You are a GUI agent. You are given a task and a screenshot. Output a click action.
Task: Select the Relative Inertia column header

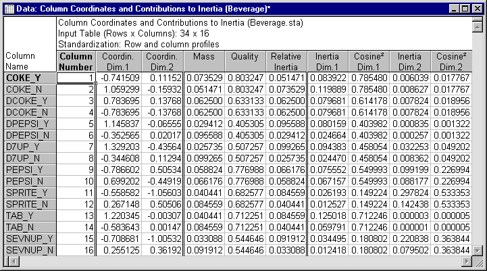(286, 61)
